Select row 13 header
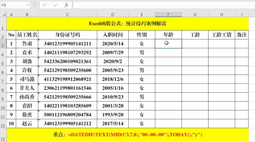255x142 pixels. click(3, 135)
